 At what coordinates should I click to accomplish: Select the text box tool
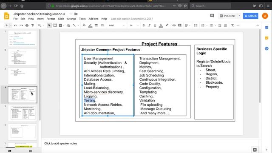[55, 25]
